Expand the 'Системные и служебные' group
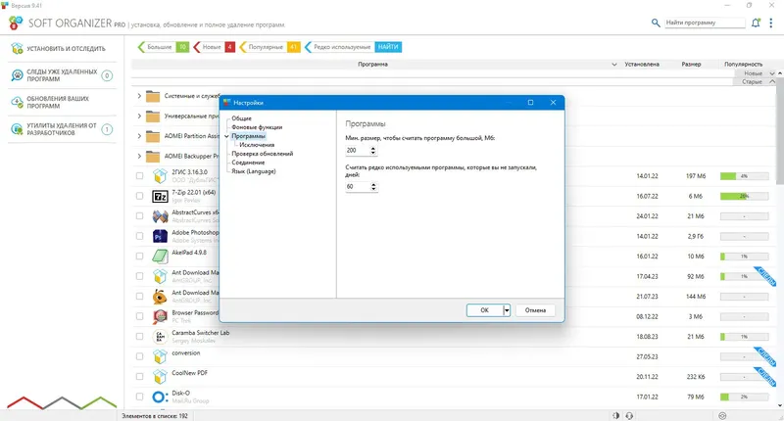The width and height of the screenshot is (784, 421). 139,96
